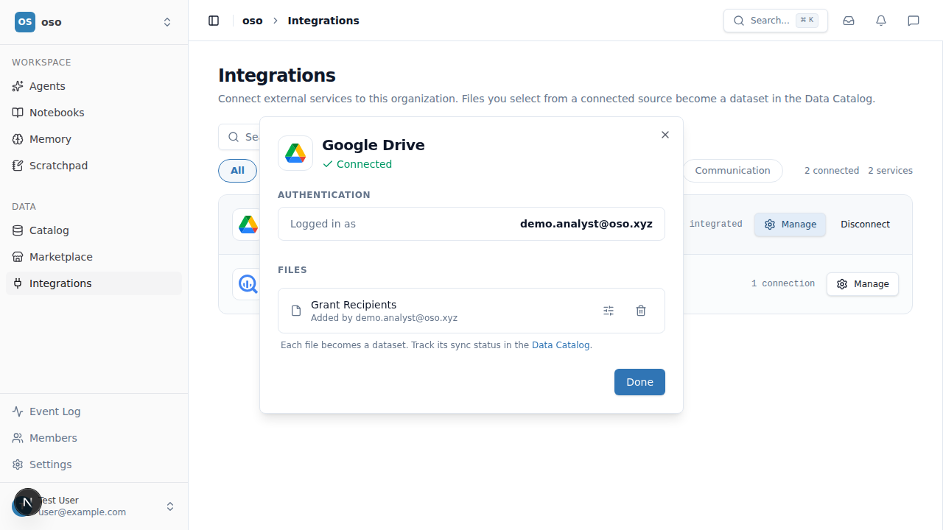Expand the Test User account menu

(x=170, y=506)
